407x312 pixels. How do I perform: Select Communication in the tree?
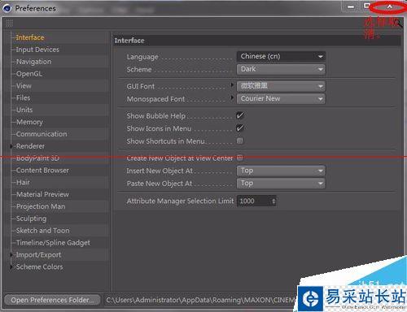42,134
